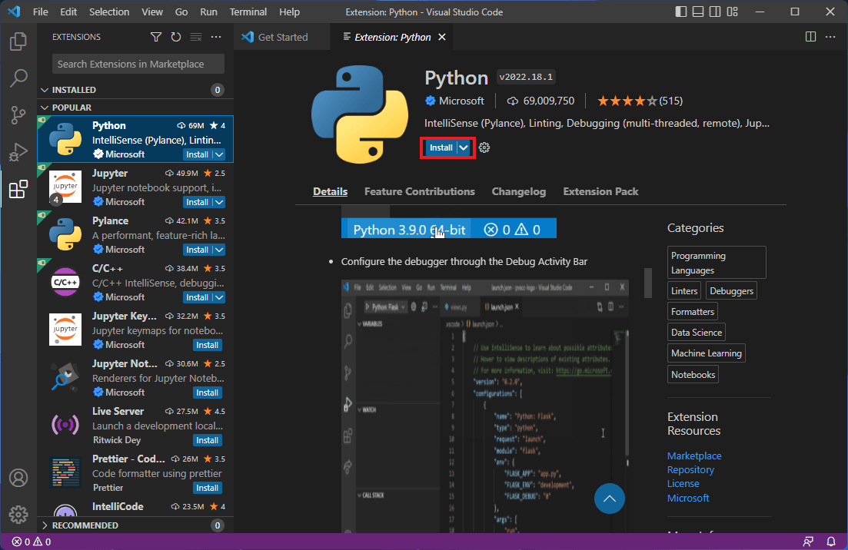The width and height of the screenshot is (848, 550).
Task: Open the Extension Pack tab
Action: click(x=601, y=191)
